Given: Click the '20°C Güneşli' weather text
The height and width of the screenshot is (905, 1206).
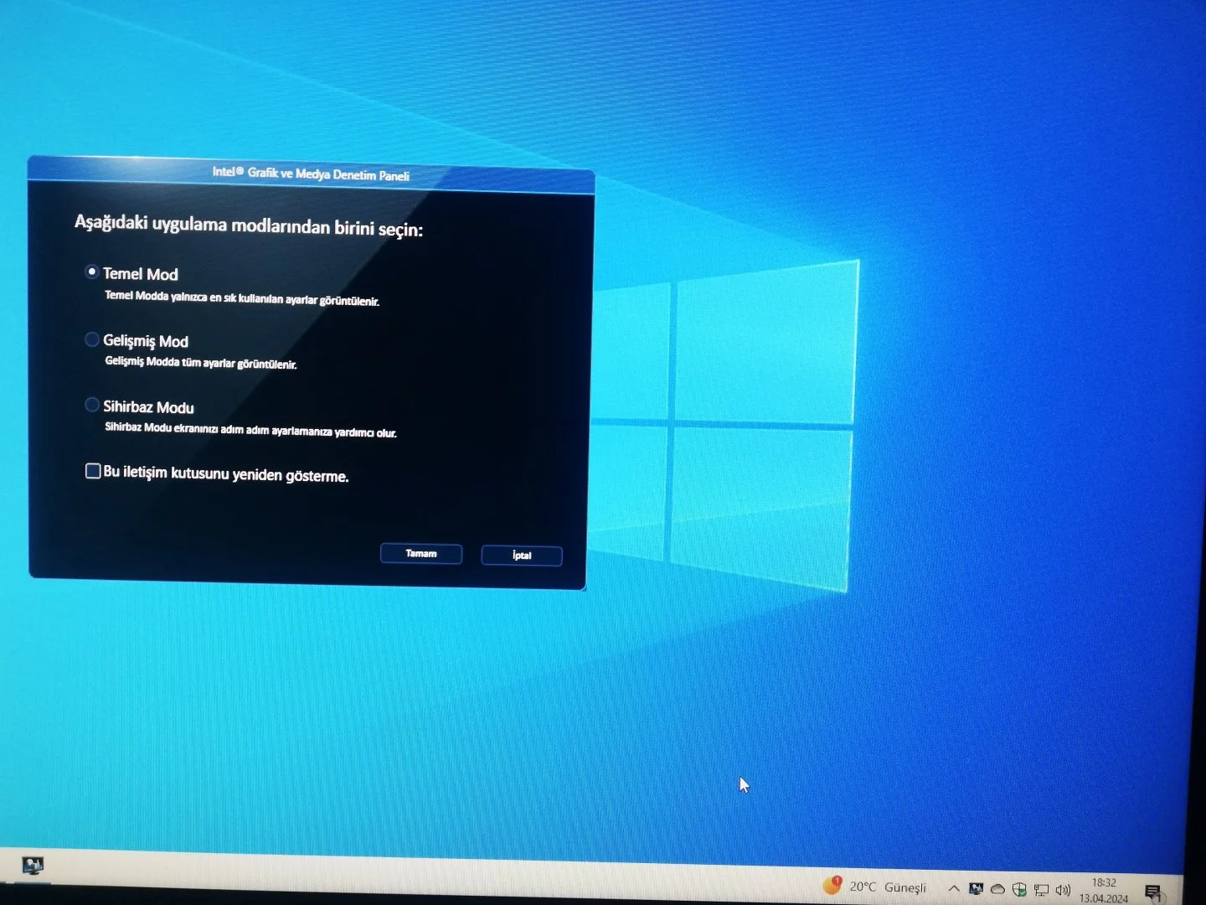Looking at the screenshot, I should pyautogui.click(x=888, y=887).
